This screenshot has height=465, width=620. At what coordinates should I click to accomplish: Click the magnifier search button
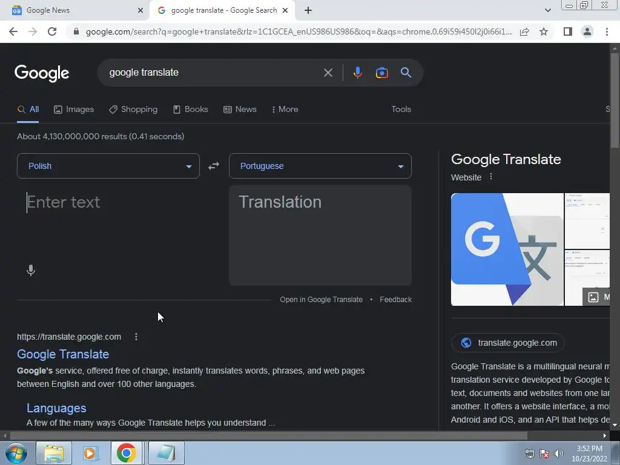coord(406,73)
